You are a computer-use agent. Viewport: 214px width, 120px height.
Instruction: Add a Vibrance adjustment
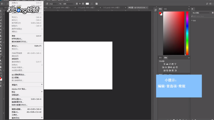pos(175,64)
